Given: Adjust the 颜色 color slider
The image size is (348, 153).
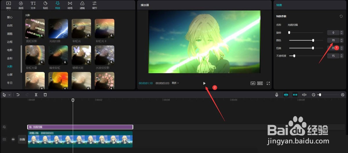Looking at the screenshot, I should point(306,40).
